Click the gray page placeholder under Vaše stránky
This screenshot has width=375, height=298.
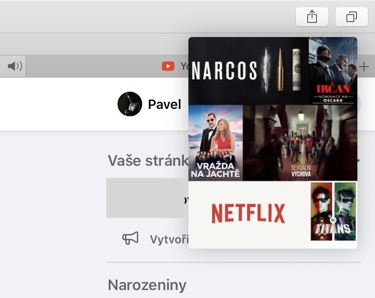[x=145, y=198]
